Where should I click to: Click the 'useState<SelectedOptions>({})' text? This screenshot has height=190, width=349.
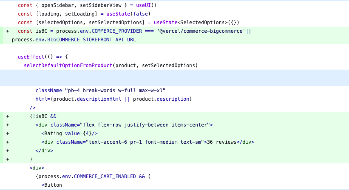(196, 23)
